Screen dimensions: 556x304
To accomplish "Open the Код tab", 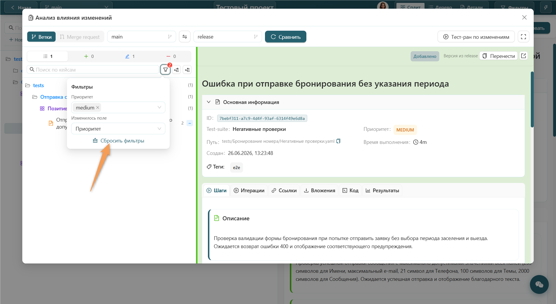I will click(350, 191).
